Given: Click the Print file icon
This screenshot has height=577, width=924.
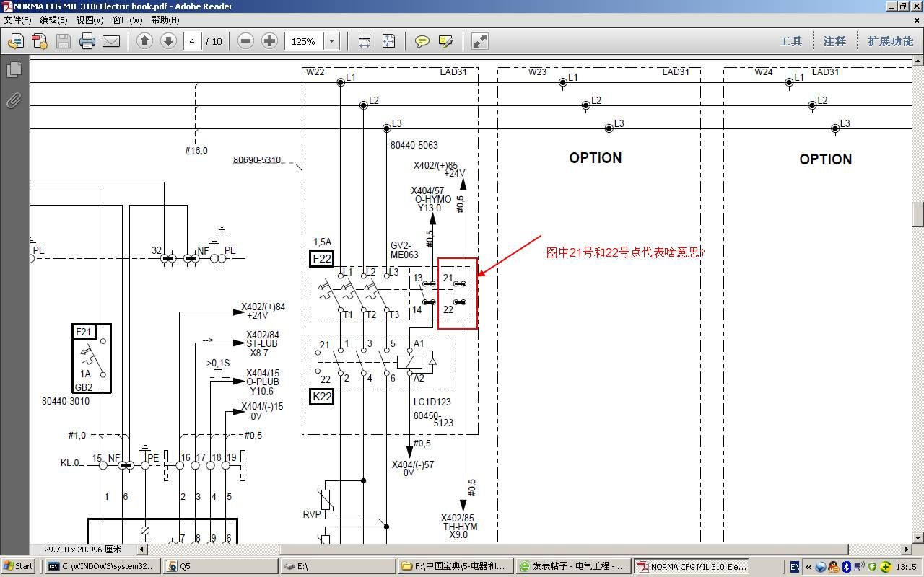Looking at the screenshot, I should (87, 41).
